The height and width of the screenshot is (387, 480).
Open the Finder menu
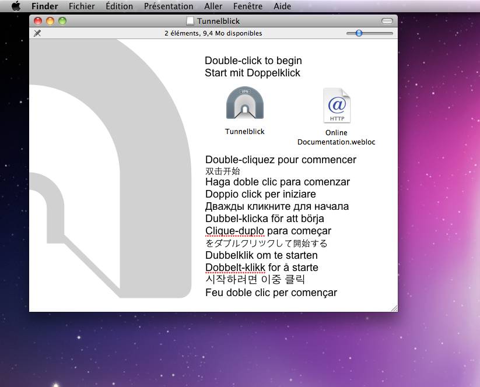pos(45,6)
